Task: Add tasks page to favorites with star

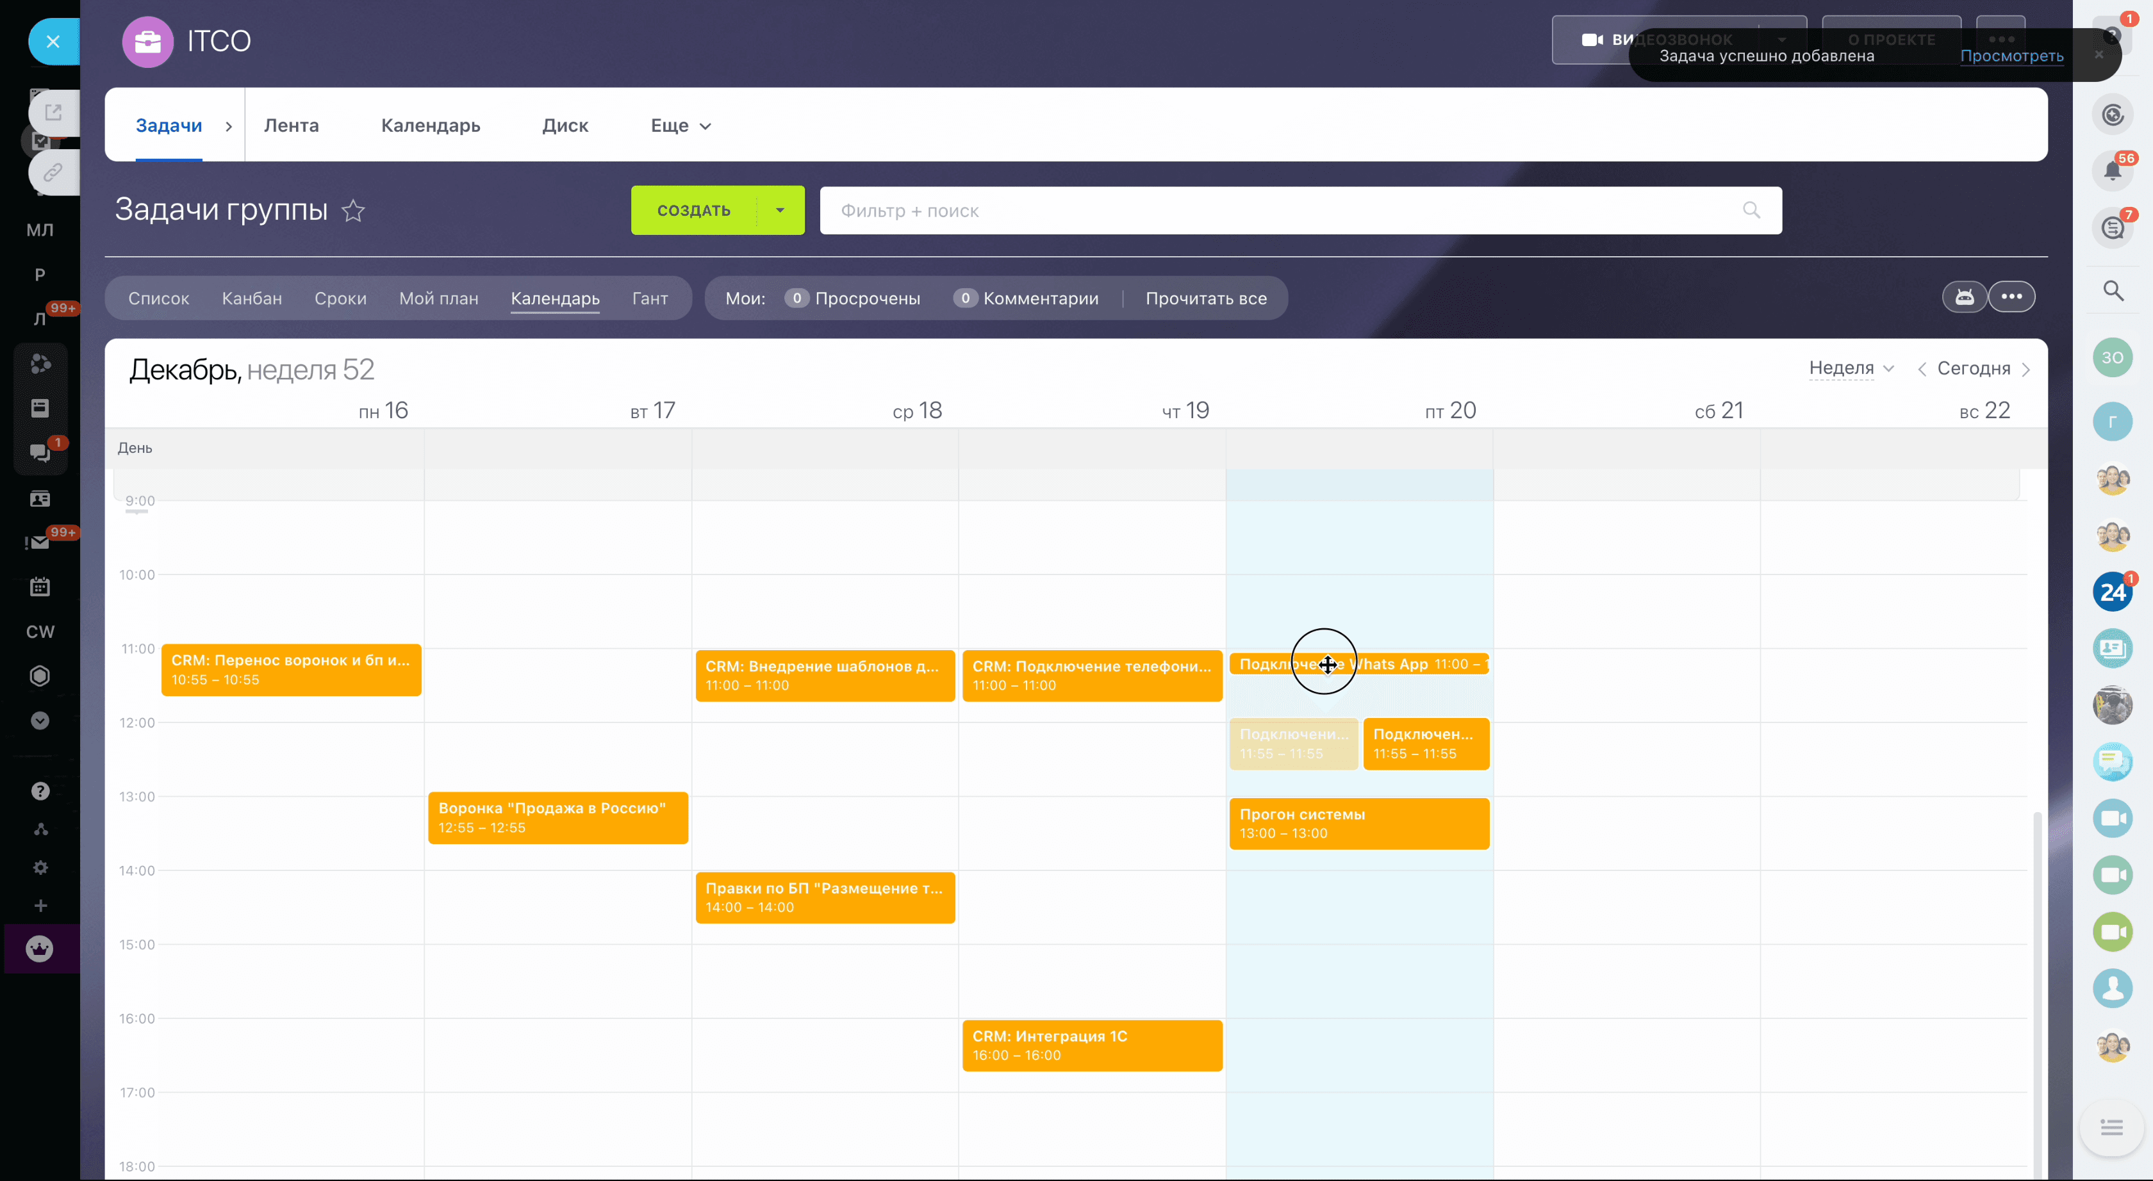Action: 354,211
